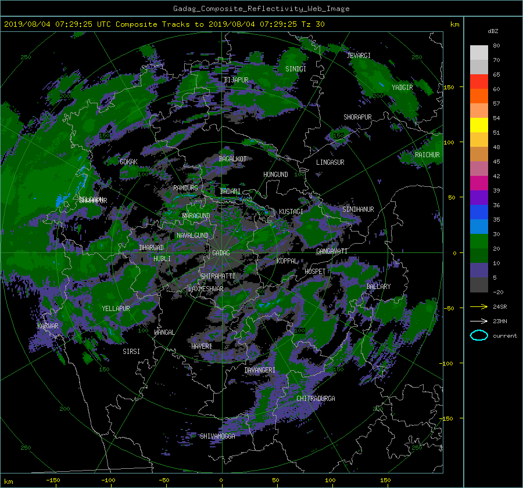Click the white 23MN arrow legend icon

coord(479,321)
